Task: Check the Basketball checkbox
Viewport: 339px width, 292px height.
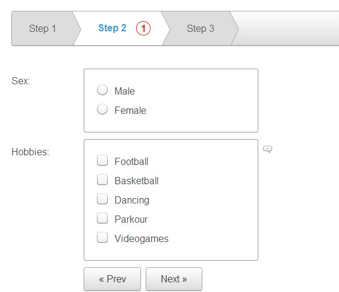Action: coord(102,179)
